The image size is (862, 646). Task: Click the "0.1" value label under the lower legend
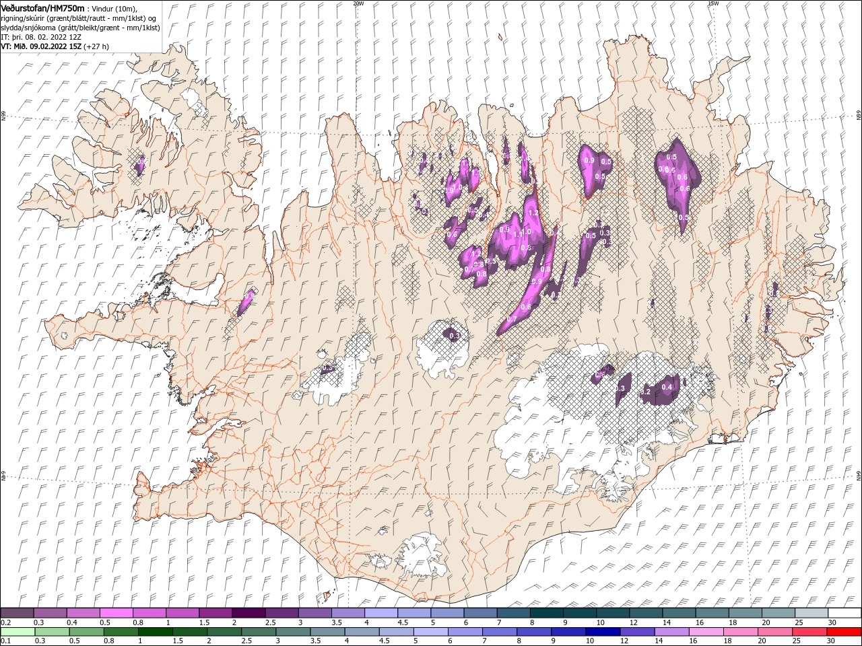[5, 641]
